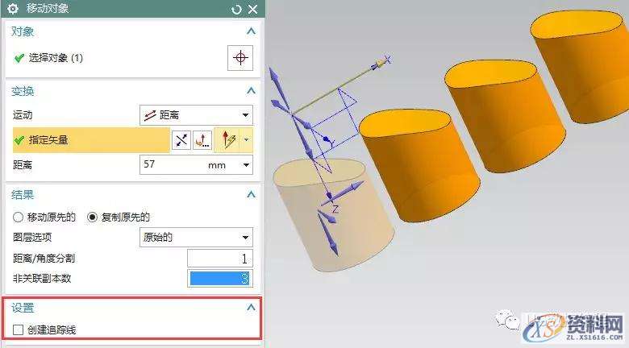Collapse the 结果 section
Image resolution: width=629 pixels, height=348 pixels.
pyautogui.click(x=250, y=194)
